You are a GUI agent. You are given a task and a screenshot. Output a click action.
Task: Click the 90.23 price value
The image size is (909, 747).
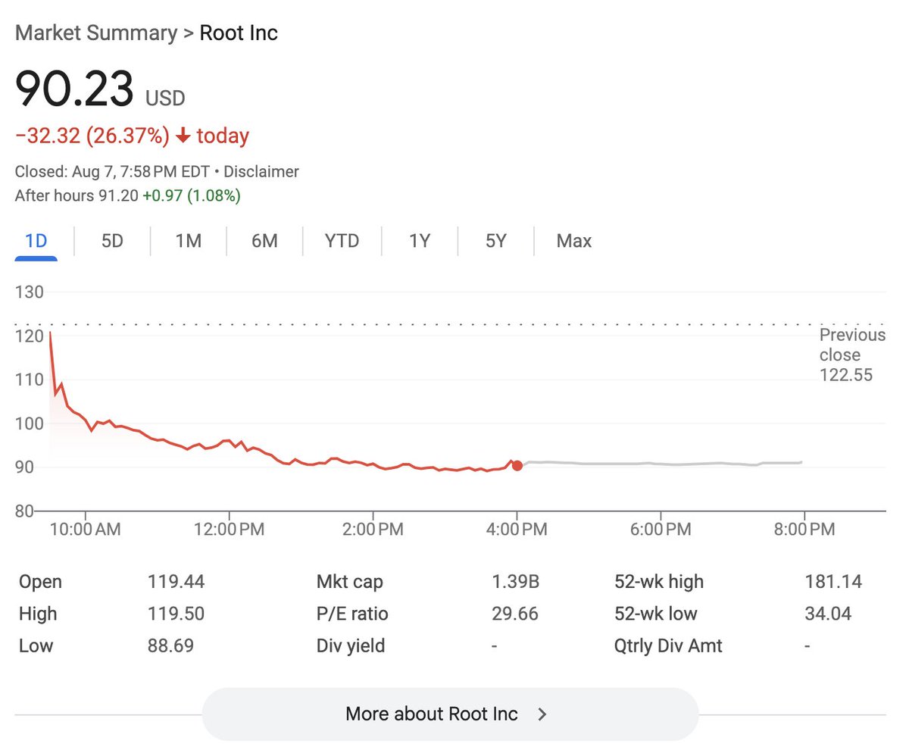[x=75, y=89]
